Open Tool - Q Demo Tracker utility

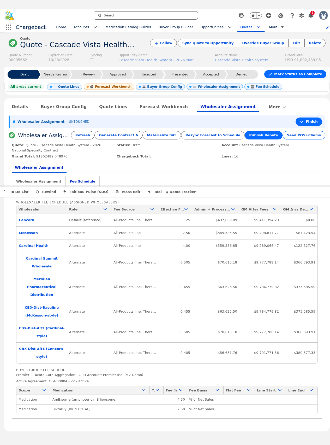[x=172, y=192]
